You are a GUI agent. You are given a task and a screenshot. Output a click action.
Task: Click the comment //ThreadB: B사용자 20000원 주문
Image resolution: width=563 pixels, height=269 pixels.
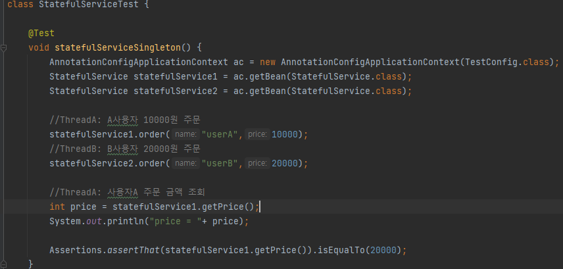click(124, 149)
